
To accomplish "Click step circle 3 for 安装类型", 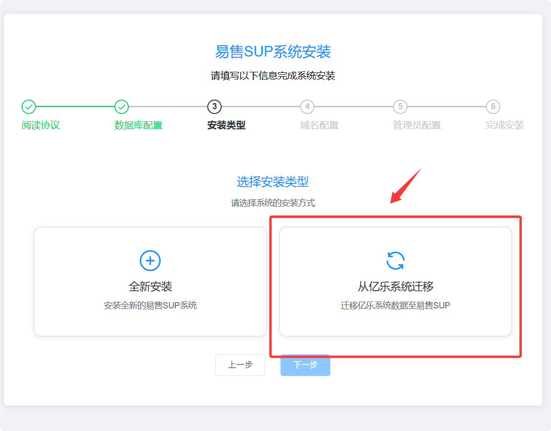I will [x=214, y=107].
